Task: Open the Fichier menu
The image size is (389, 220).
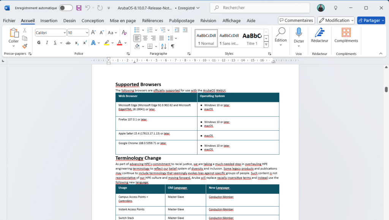Action: [9, 21]
